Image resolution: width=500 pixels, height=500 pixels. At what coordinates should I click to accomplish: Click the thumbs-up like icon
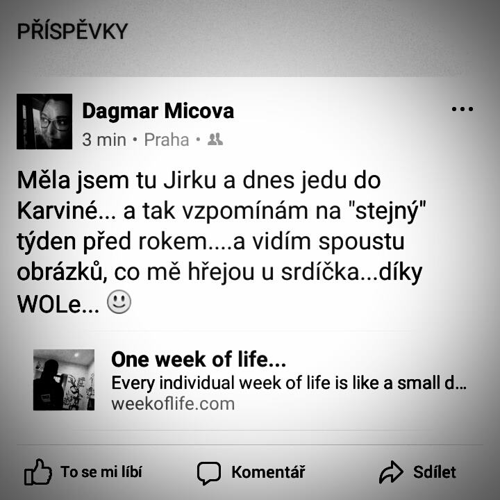38,472
